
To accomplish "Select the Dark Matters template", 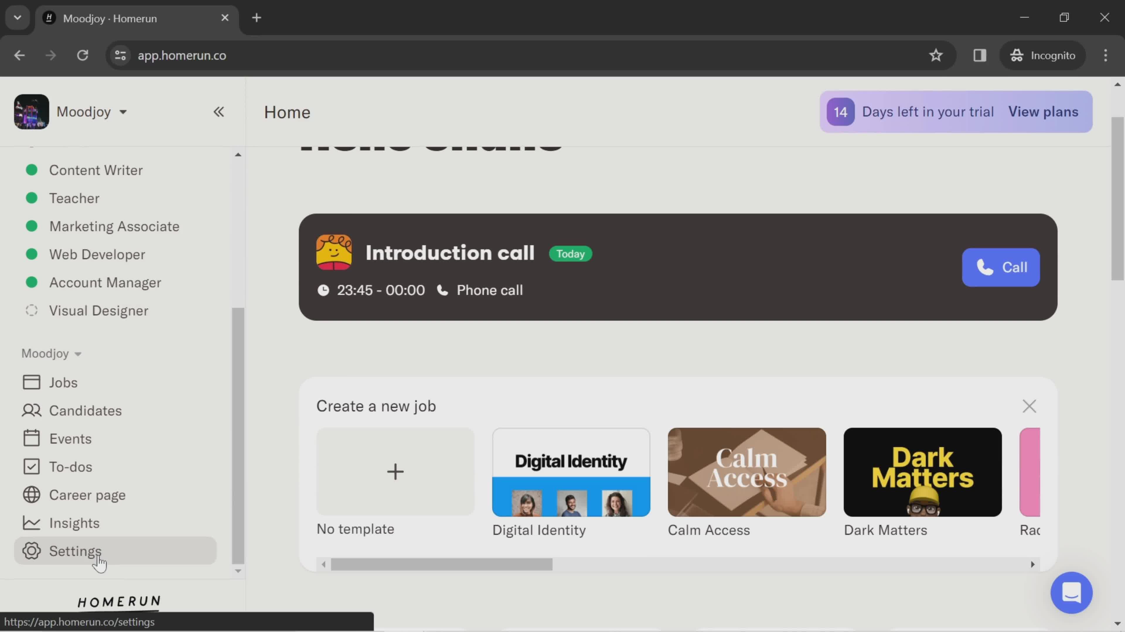I will (922, 472).
